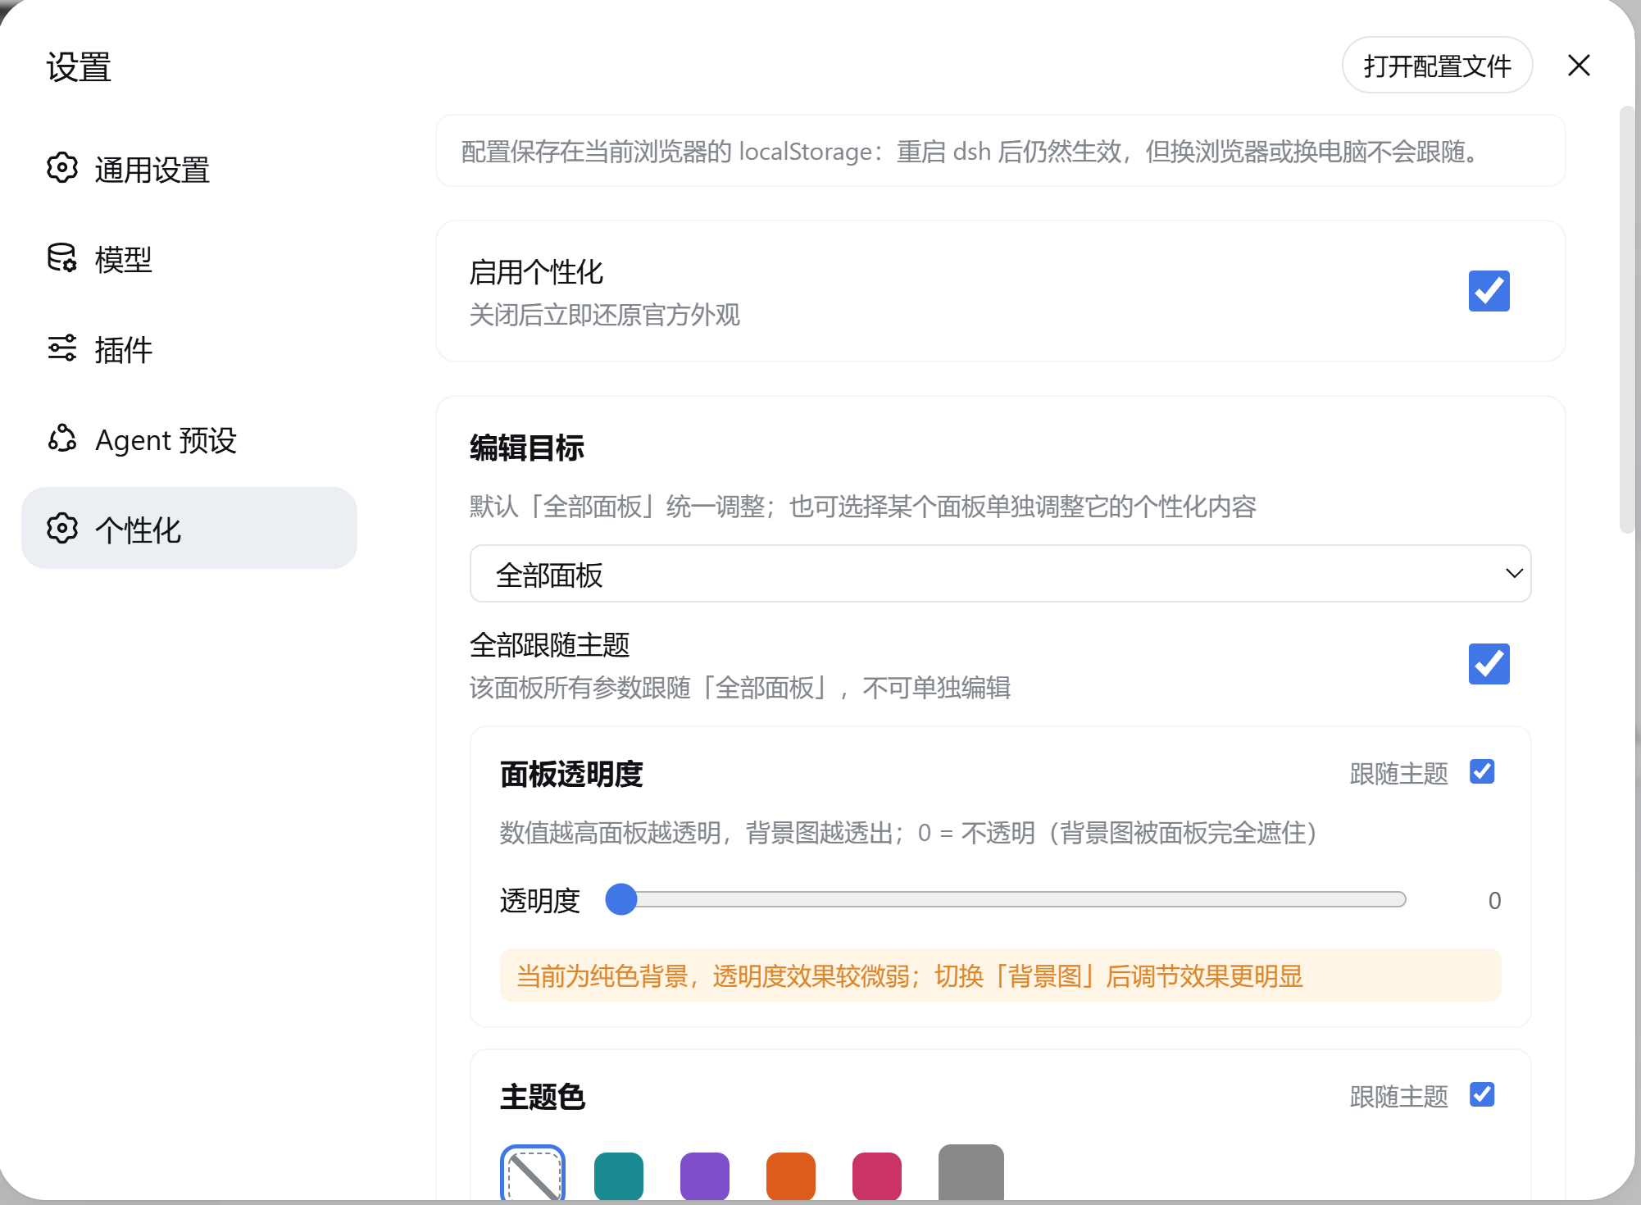This screenshot has width=1641, height=1205.
Task: Switch to the 插件 section
Action: pyautogui.click(x=189, y=348)
